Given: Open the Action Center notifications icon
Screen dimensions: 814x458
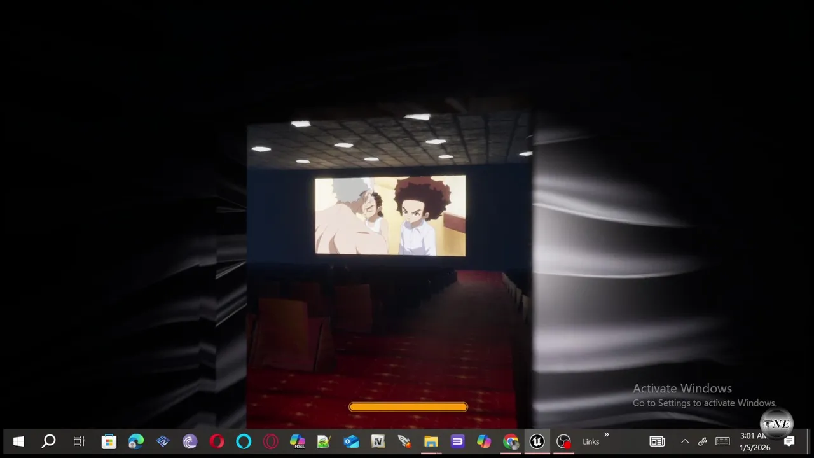Looking at the screenshot, I should (x=789, y=441).
